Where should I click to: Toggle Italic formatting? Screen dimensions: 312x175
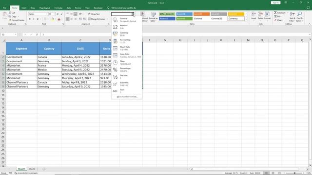[x=34, y=19]
